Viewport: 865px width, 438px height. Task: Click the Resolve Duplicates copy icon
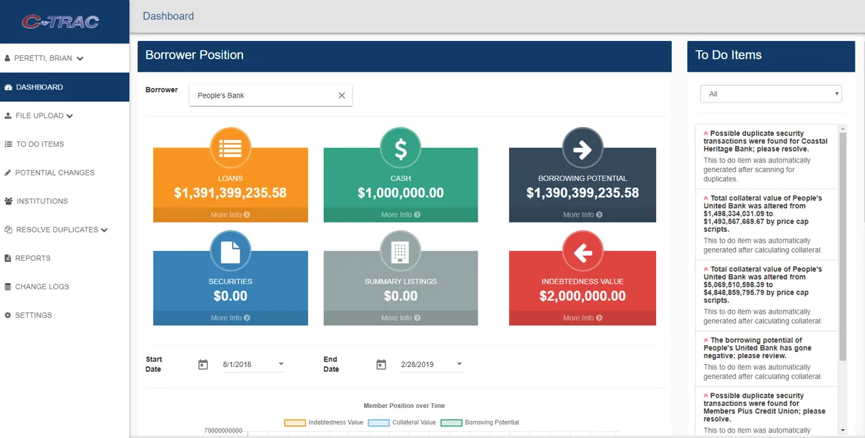8,230
